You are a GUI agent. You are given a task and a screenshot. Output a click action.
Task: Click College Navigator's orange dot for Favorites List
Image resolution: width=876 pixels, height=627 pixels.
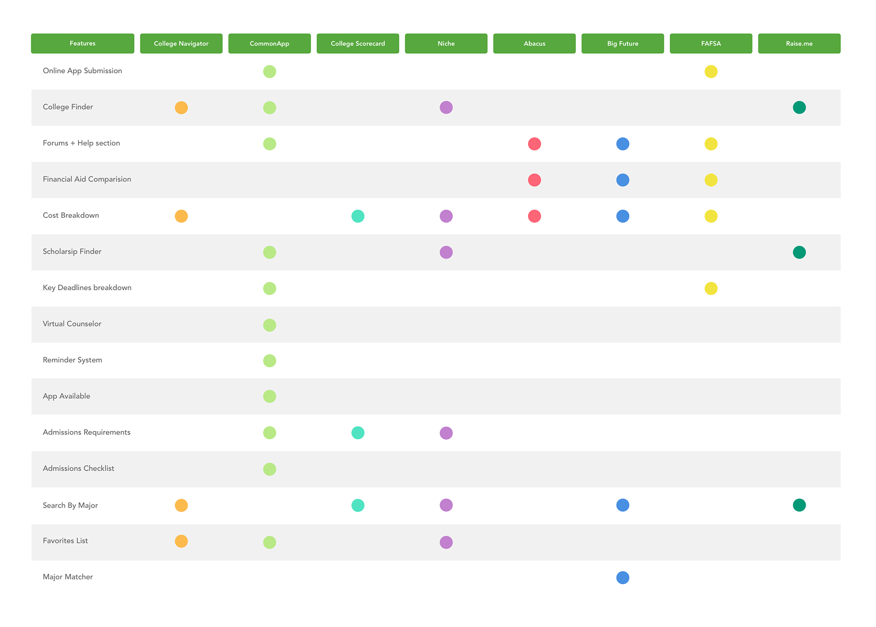click(x=181, y=541)
